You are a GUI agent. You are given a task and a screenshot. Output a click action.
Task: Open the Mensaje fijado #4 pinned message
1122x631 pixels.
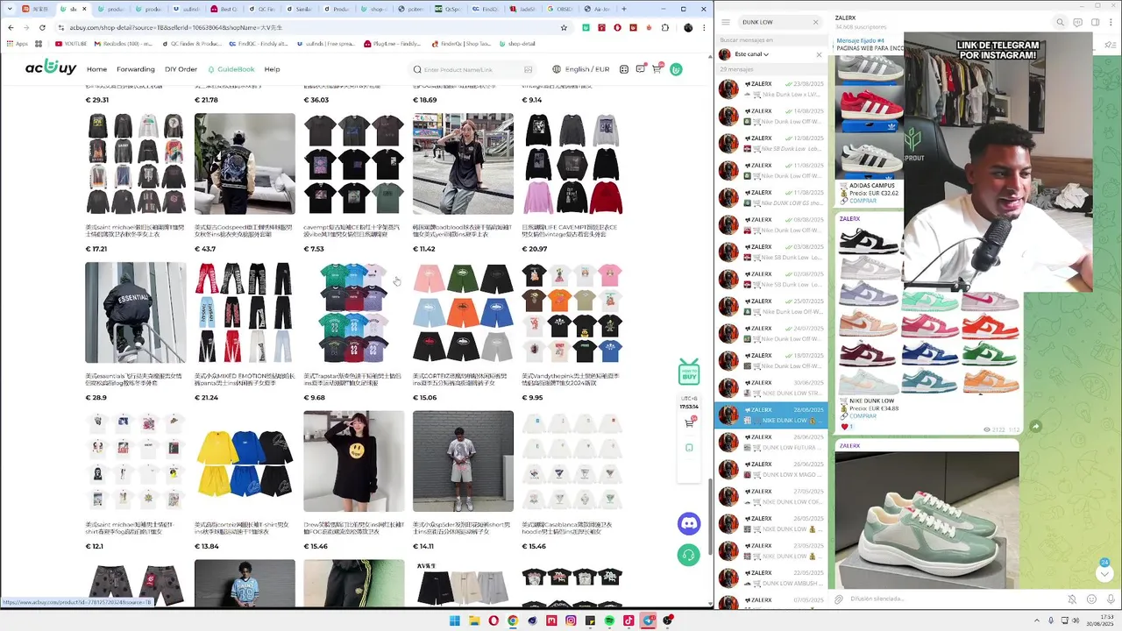pyautogui.click(x=868, y=44)
